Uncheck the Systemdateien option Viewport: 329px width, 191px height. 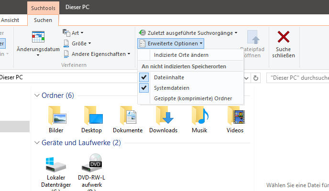click(171, 88)
